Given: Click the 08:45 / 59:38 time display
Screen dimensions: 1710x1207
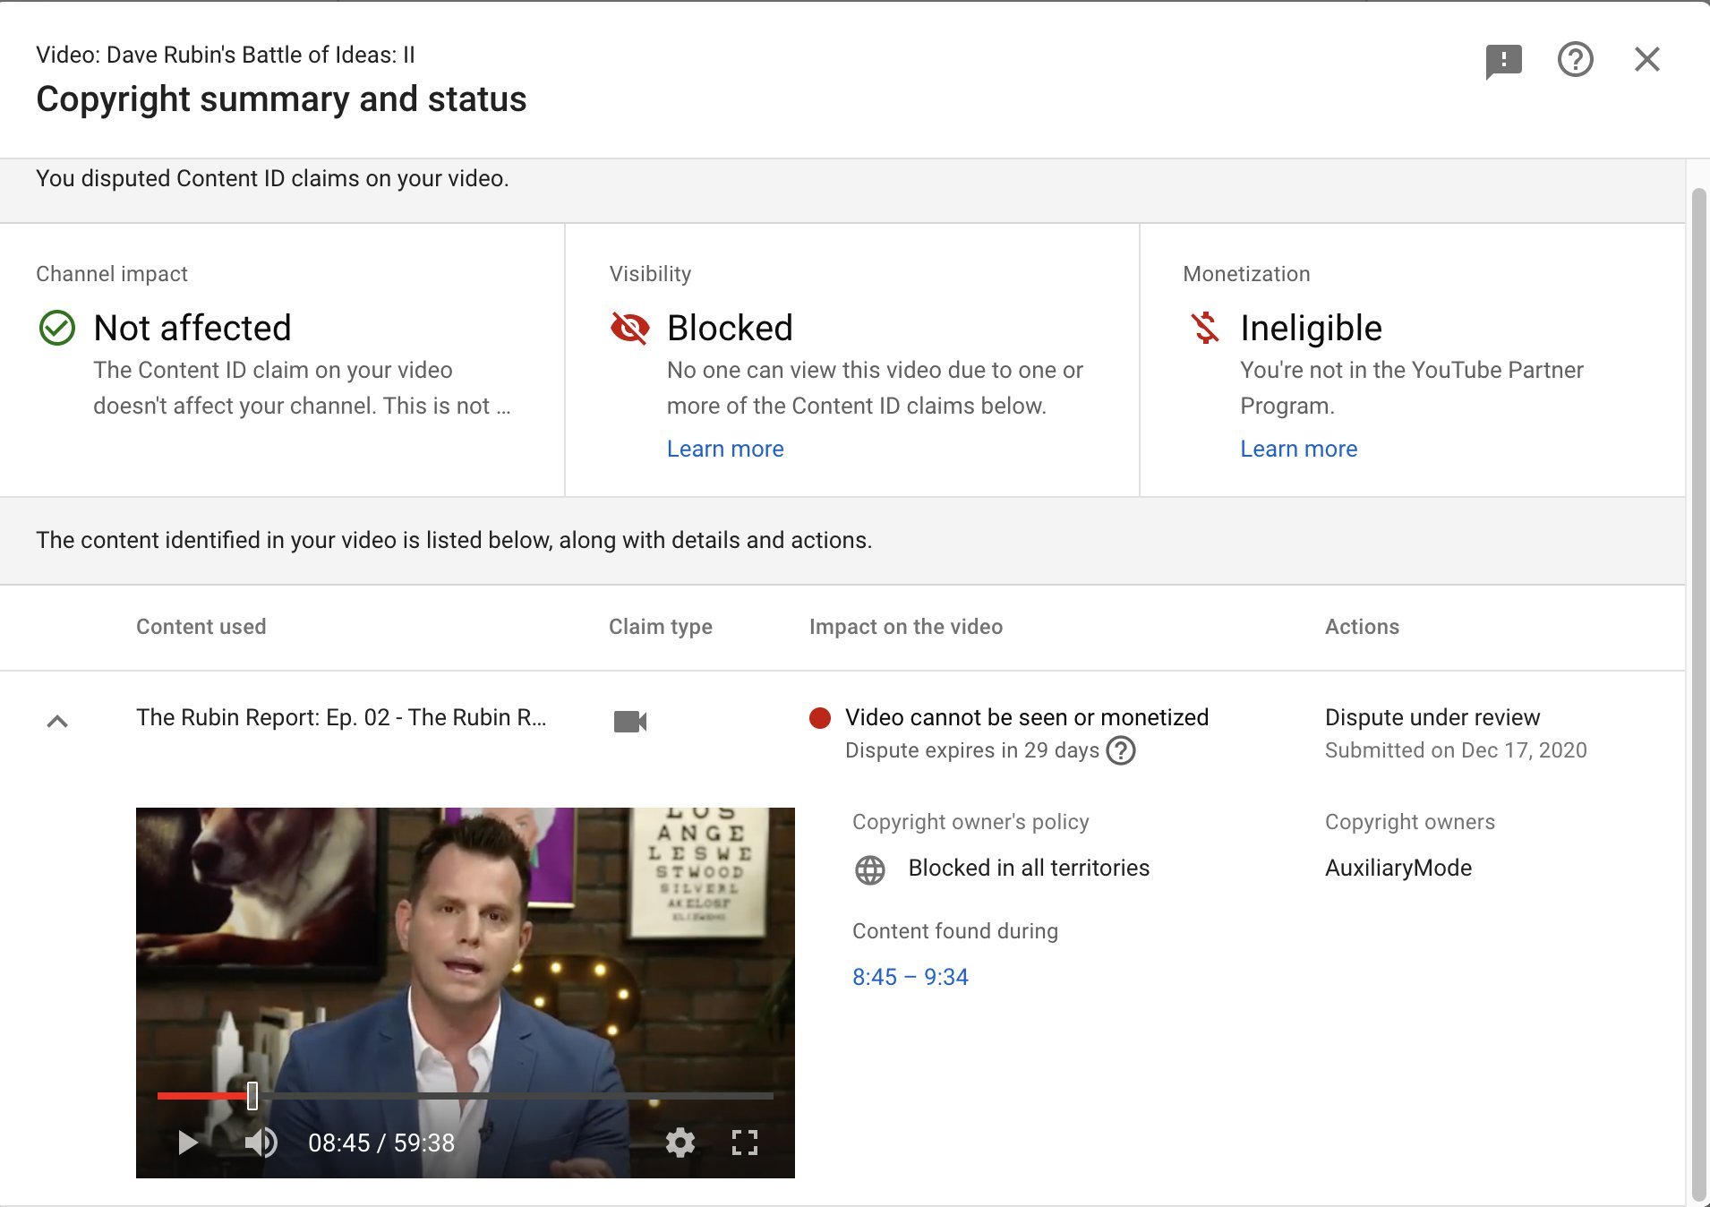Looking at the screenshot, I should click(x=381, y=1143).
